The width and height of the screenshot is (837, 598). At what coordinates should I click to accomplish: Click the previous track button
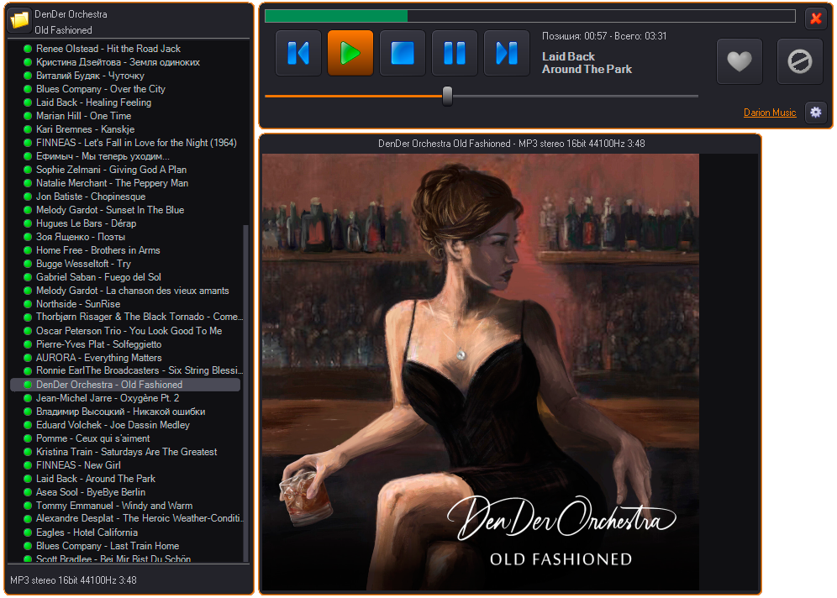[297, 53]
